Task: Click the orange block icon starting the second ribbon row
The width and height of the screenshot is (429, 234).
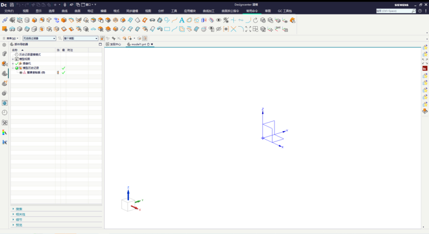Action: 5,29
